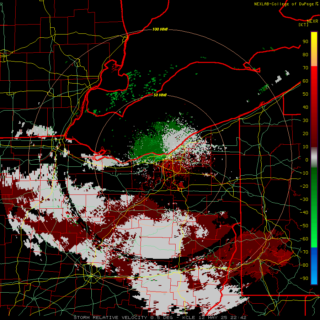This screenshot has width=320, height=320.
Task: Click the "-60" value on velocity scale
Action: (x=304, y=239)
